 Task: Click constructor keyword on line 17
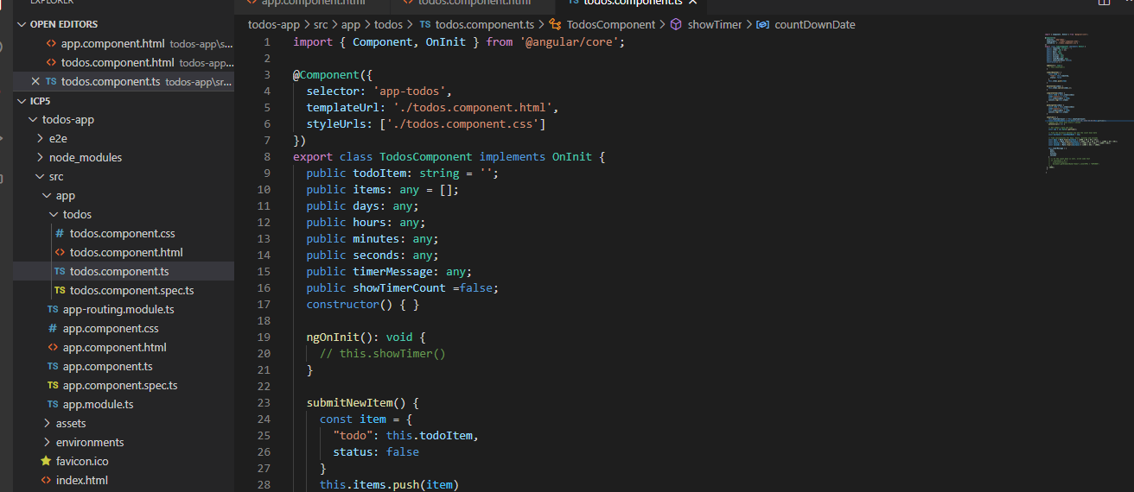tap(342, 304)
